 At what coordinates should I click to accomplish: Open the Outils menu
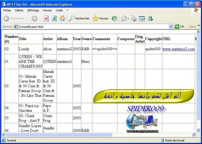click(59, 10)
